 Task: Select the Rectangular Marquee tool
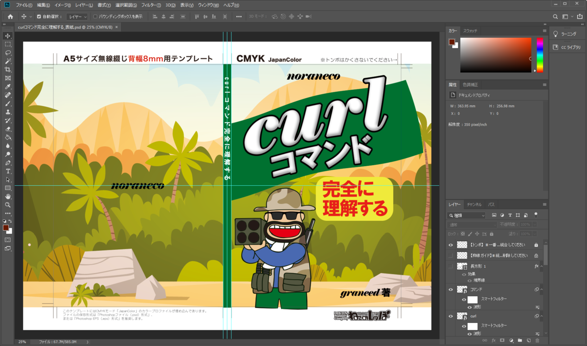coord(8,44)
